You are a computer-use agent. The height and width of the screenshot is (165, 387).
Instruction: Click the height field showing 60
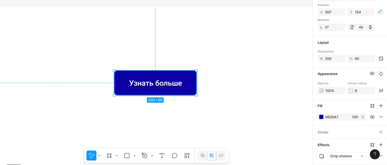(361, 59)
